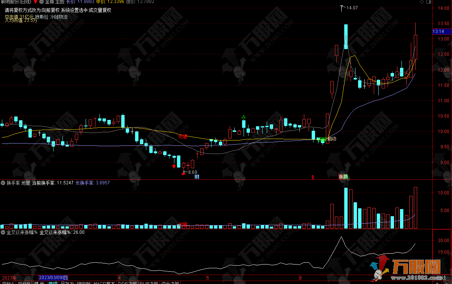452x284 pixels.
Task: Expand the 换手率 indicator panel chevron
Action: coord(3,183)
